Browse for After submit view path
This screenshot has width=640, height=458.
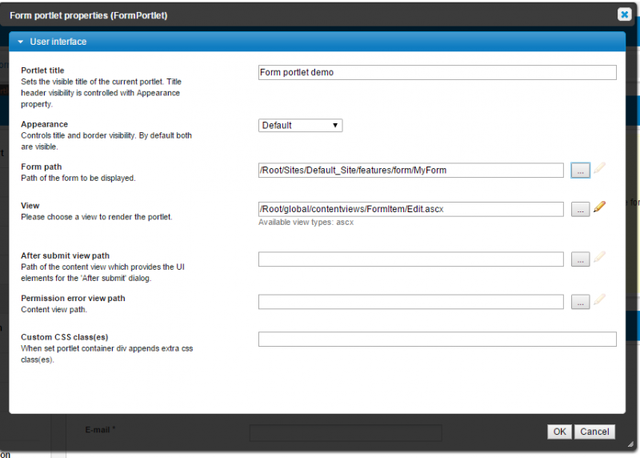tap(580, 259)
